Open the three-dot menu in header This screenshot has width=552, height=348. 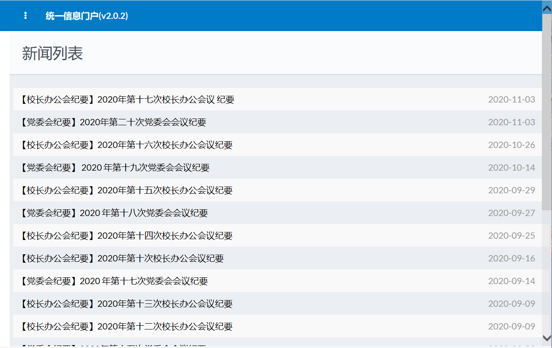[26, 16]
